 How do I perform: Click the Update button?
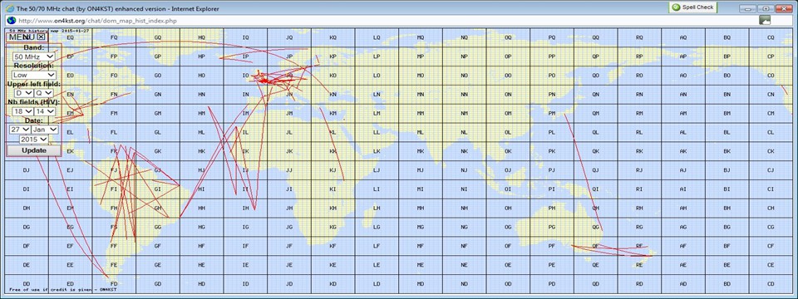(34, 150)
